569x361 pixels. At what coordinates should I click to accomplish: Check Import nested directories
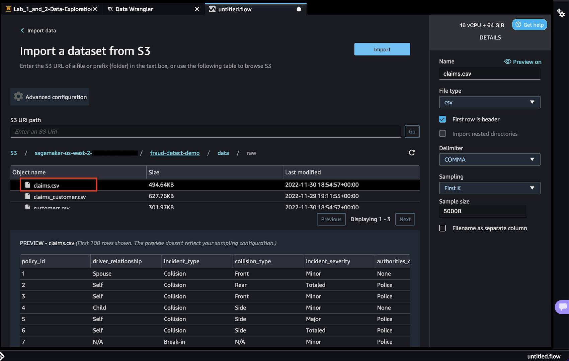pyautogui.click(x=442, y=134)
